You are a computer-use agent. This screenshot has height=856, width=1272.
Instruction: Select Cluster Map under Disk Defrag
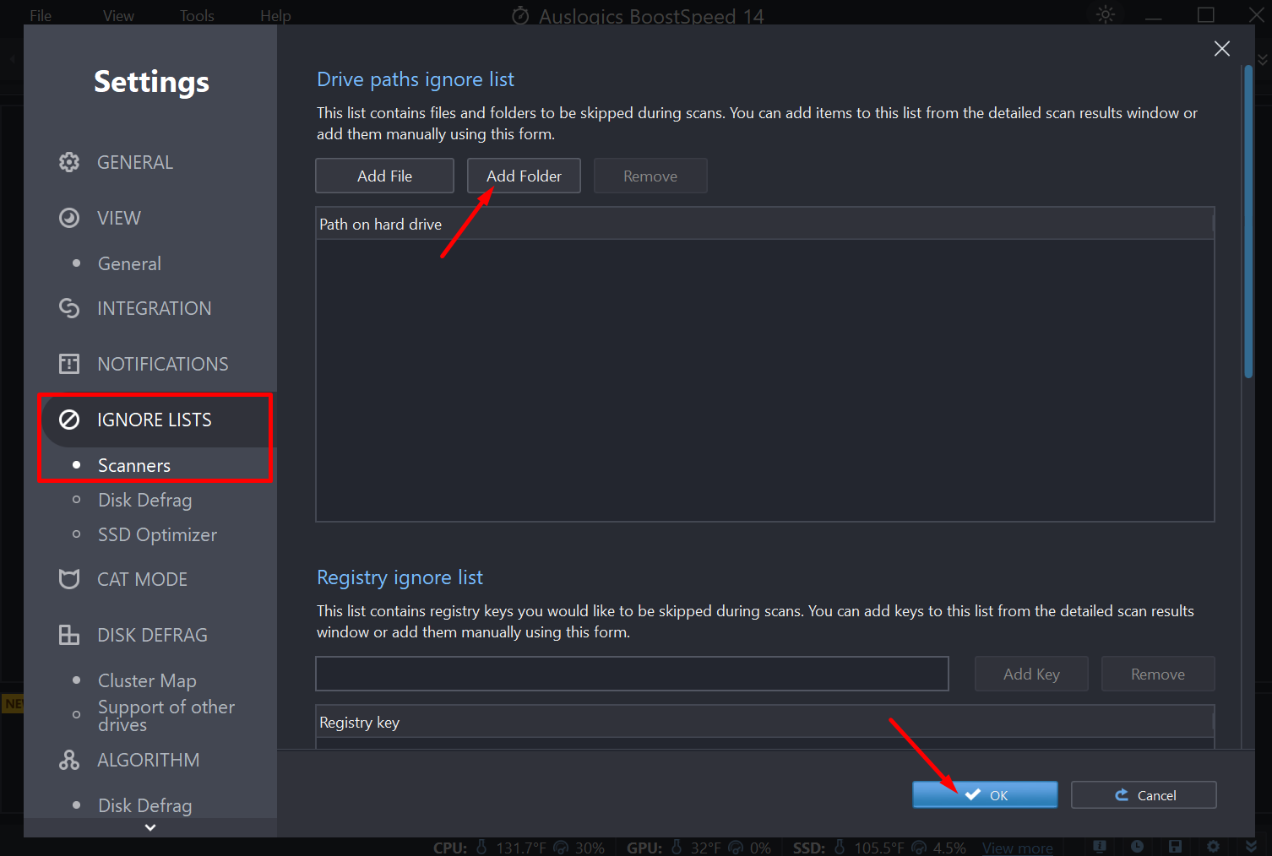[x=147, y=680]
